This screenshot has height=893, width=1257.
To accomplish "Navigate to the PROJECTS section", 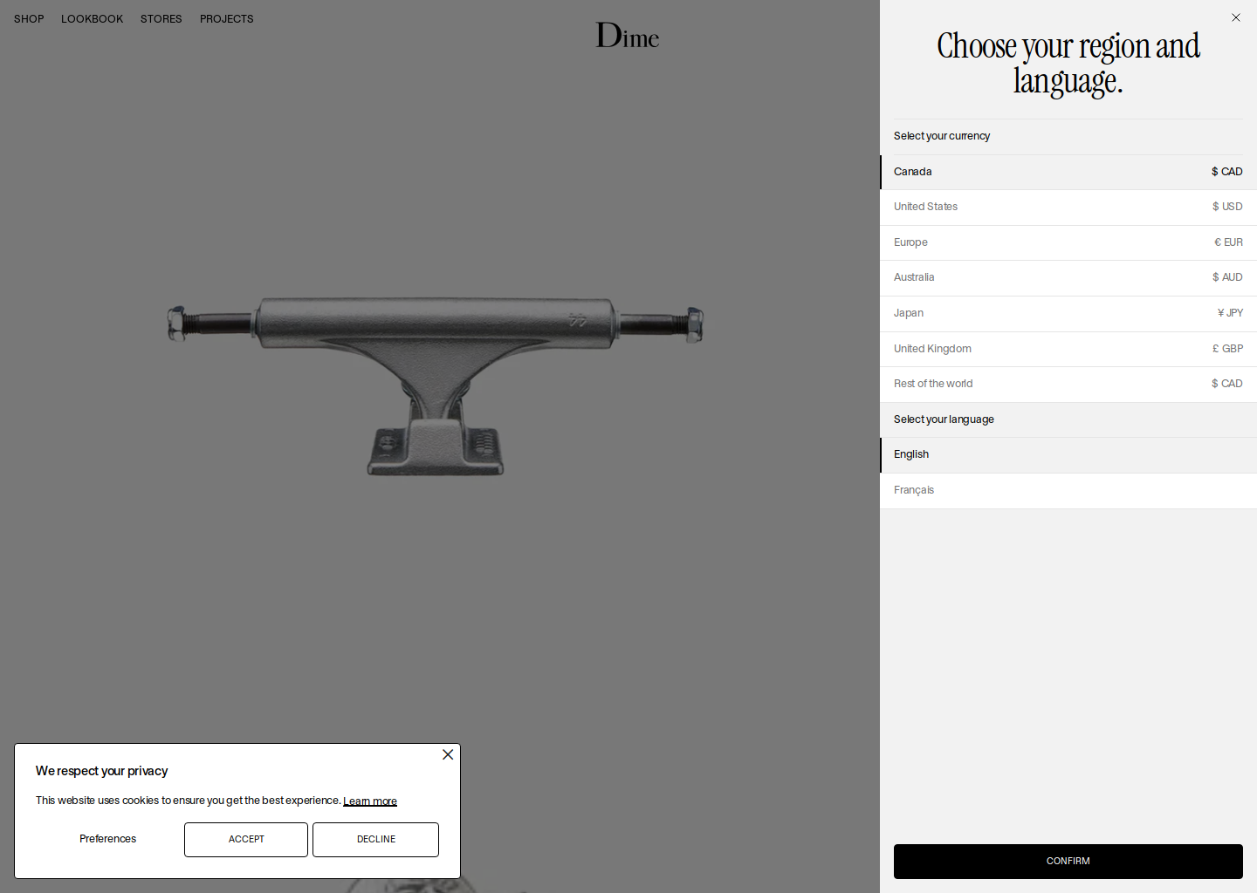I will (x=226, y=18).
